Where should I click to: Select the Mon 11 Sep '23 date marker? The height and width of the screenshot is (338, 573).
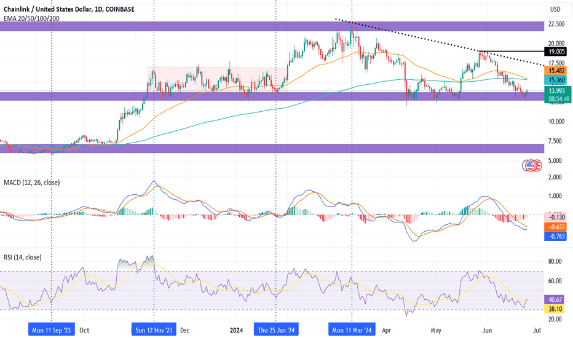coord(52,330)
